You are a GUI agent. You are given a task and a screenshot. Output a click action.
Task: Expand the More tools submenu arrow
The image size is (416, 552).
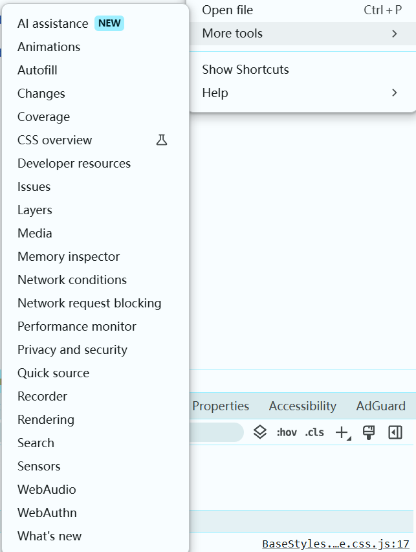tap(394, 34)
